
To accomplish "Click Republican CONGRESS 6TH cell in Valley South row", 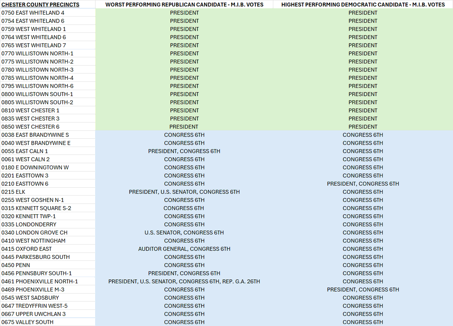I will 184,322.
